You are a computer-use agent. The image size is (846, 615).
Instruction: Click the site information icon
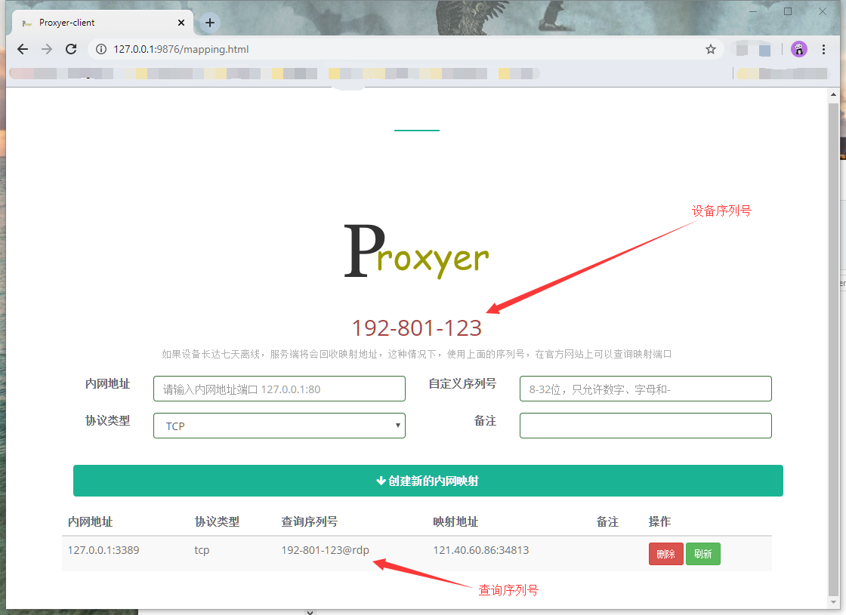(x=101, y=49)
